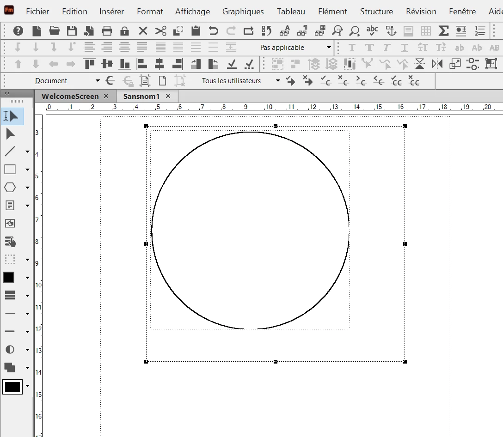This screenshot has width=503, height=437.
Task: Open the Find magnifier icon
Action: 355,31
